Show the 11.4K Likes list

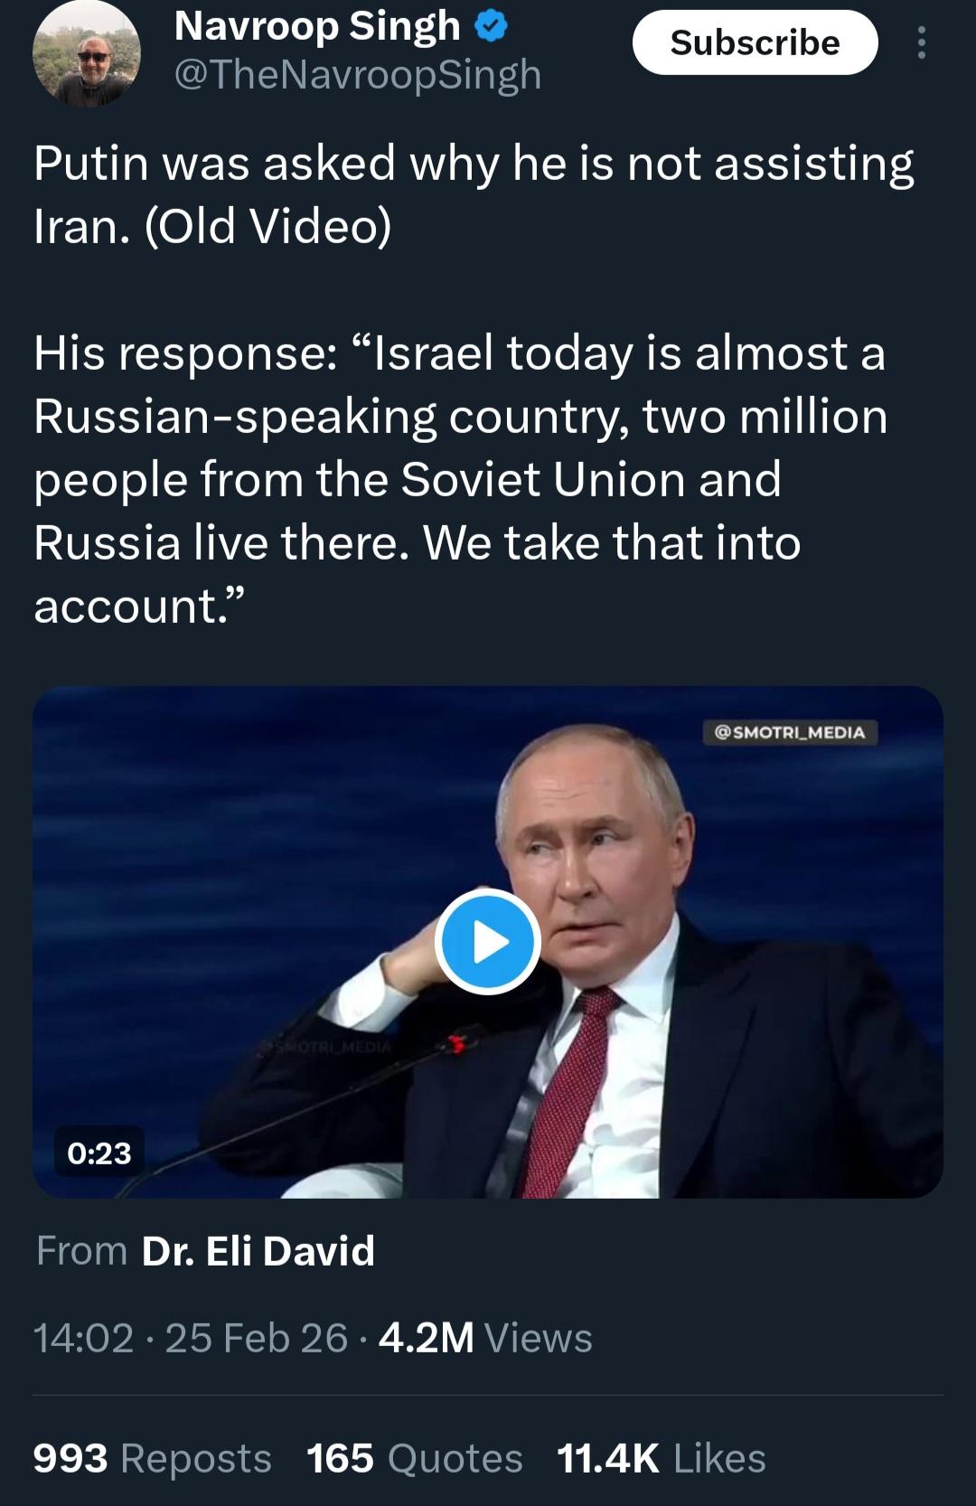coord(662,1458)
